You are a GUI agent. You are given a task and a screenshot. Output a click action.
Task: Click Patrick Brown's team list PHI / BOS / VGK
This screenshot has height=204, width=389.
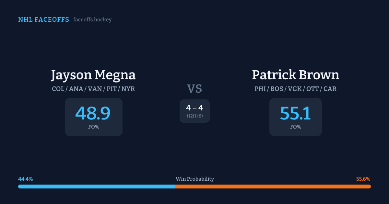(295, 89)
